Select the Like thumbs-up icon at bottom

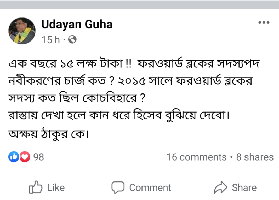point(39,187)
